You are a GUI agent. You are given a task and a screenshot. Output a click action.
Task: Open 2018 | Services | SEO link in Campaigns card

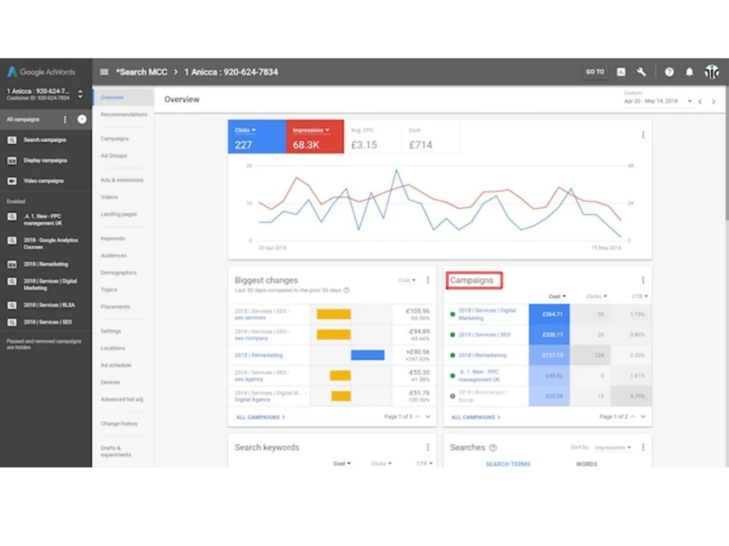(485, 335)
